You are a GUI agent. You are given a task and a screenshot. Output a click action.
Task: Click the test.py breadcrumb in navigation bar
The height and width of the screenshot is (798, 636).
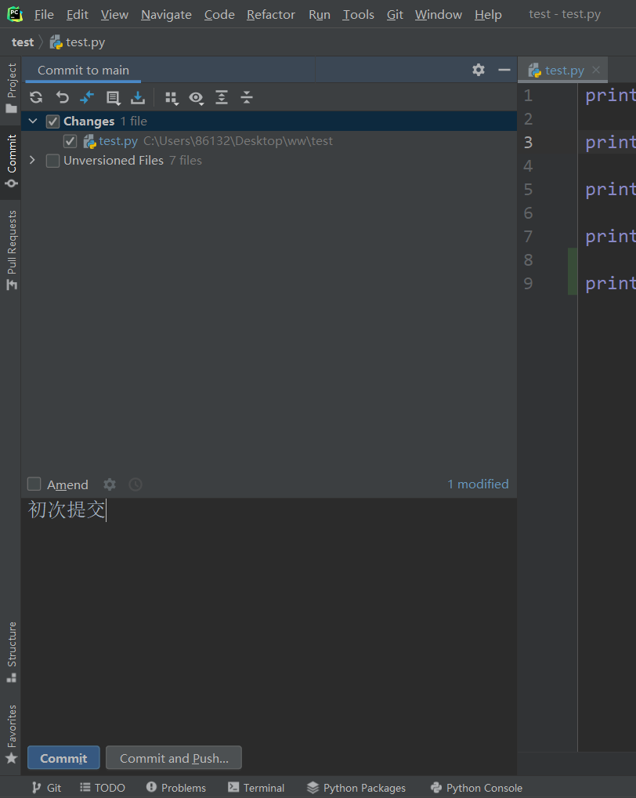(78, 42)
